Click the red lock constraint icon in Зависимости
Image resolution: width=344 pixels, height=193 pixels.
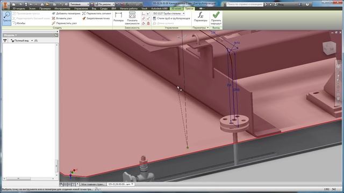(x=148, y=24)
